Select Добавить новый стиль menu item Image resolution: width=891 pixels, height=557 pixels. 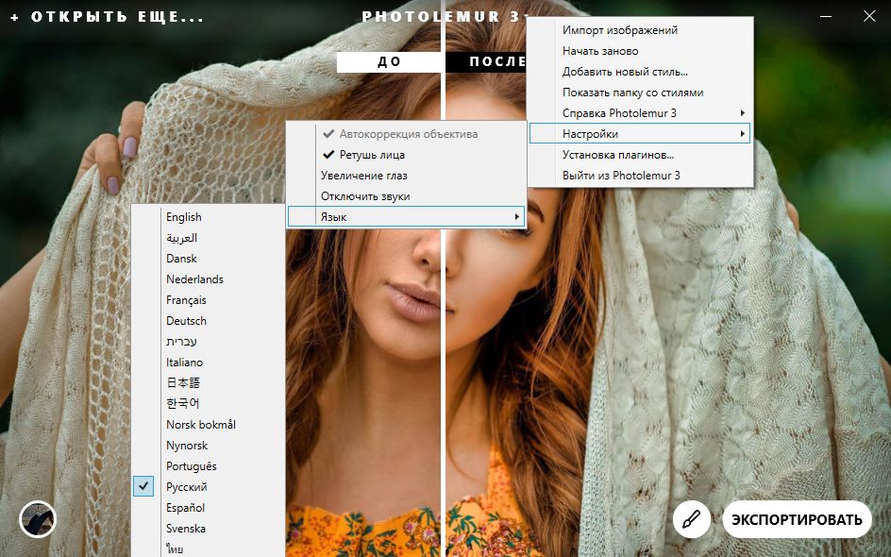640,72
